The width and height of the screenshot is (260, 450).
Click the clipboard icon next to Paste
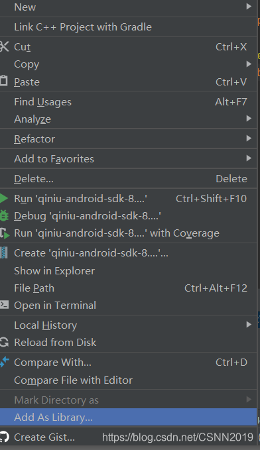coord(4,81)
